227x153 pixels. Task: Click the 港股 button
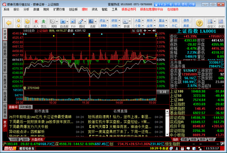click(174, 20)
